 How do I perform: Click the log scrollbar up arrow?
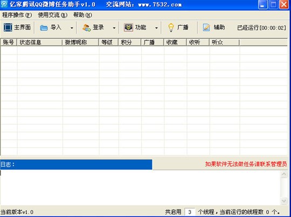(284, 174)
